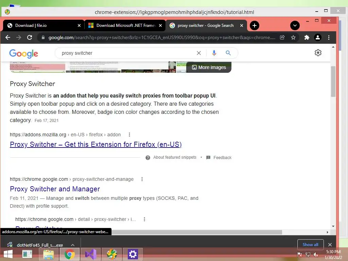Image resolution: width=348 pixels, height=261 pixels.
Task: Go back using Chrome's back arrow
Action: (x=8, y=37)
